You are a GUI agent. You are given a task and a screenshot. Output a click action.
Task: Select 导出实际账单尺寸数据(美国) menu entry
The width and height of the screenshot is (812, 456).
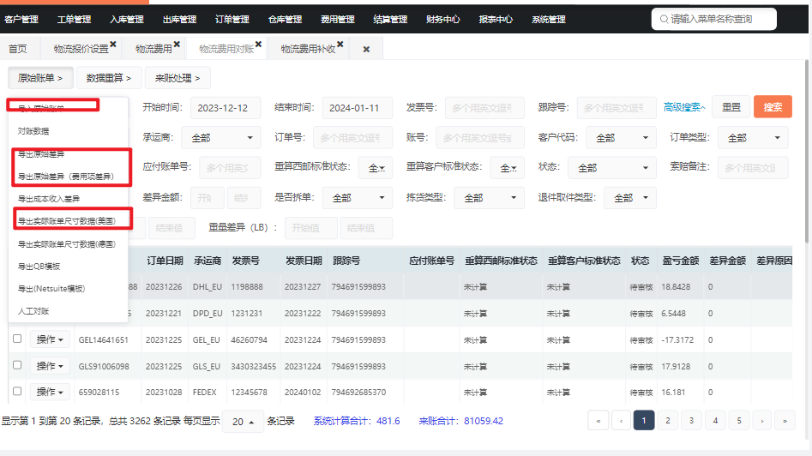coord(68,221)
